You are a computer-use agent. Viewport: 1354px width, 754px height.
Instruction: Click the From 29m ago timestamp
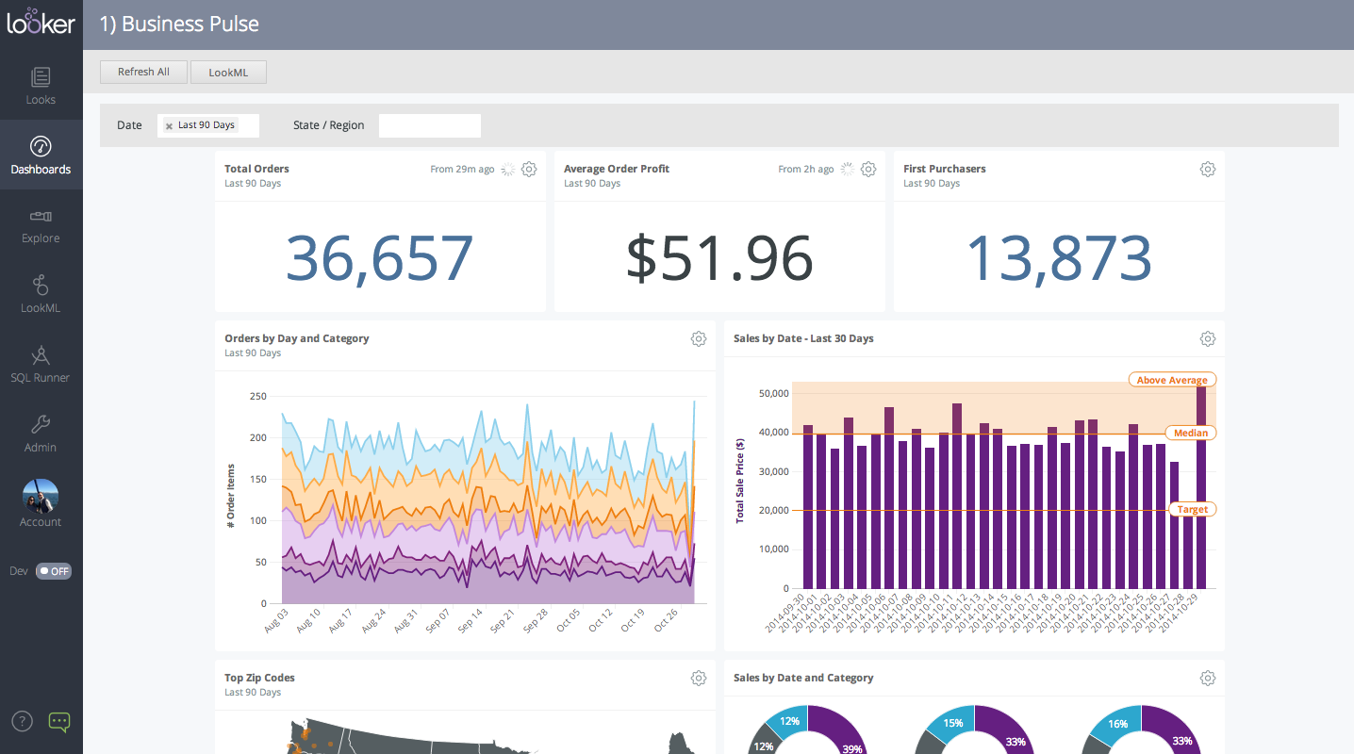tap(462, 170)
